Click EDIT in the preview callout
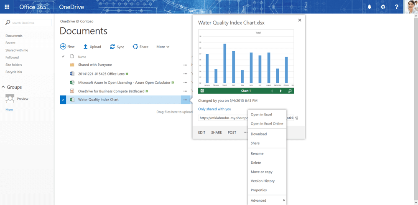 click(201, 132)
